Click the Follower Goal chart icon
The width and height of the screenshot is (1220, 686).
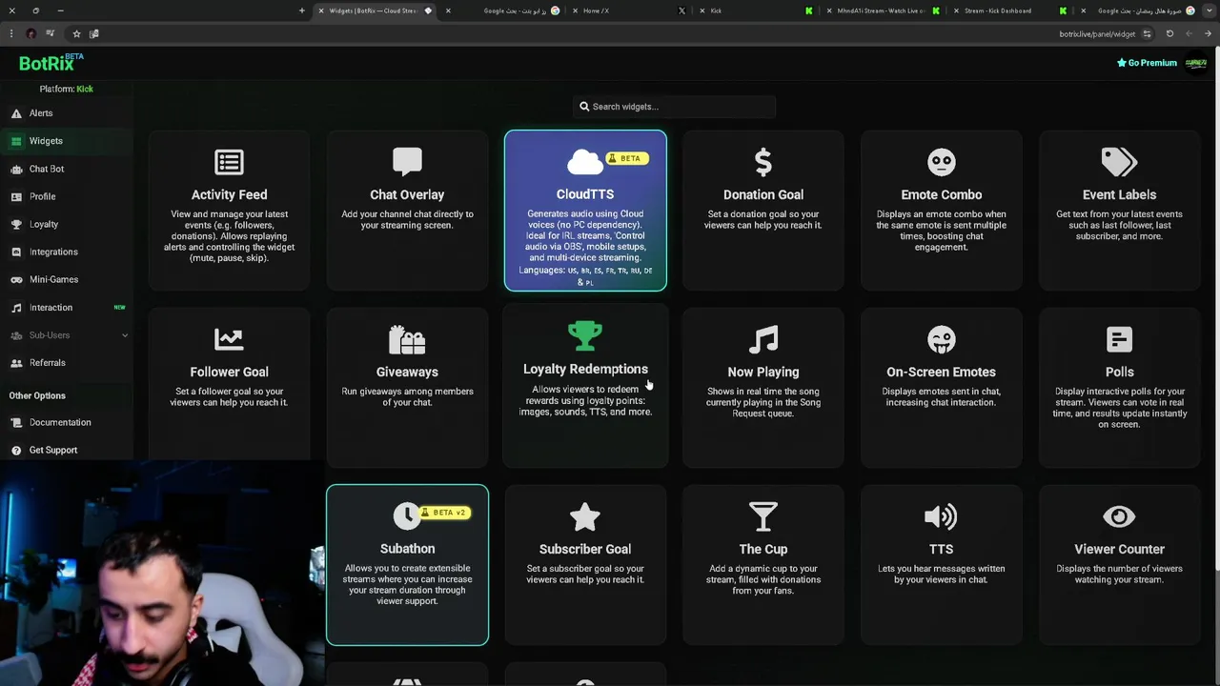tap(229, 339)
